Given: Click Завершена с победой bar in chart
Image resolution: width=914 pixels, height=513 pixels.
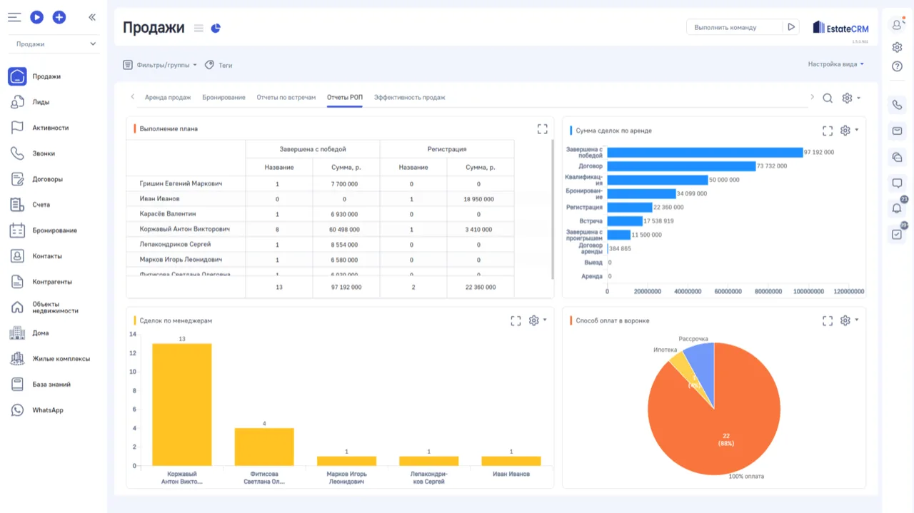Looking at the screenshot, I should click(x=705, y=152).
